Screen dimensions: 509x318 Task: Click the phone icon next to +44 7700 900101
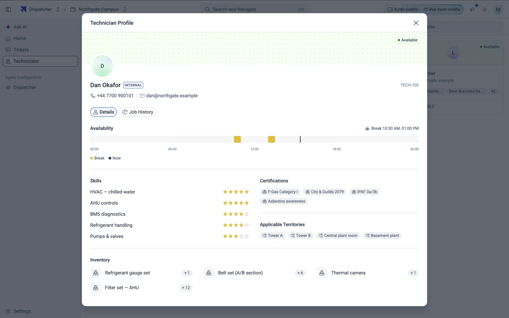(x=93, y=96)
